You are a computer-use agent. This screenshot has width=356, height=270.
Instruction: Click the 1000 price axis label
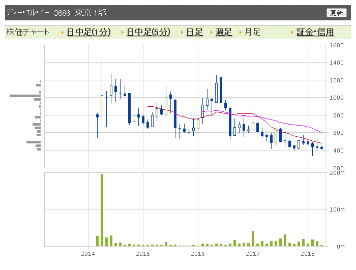(337, 98)
